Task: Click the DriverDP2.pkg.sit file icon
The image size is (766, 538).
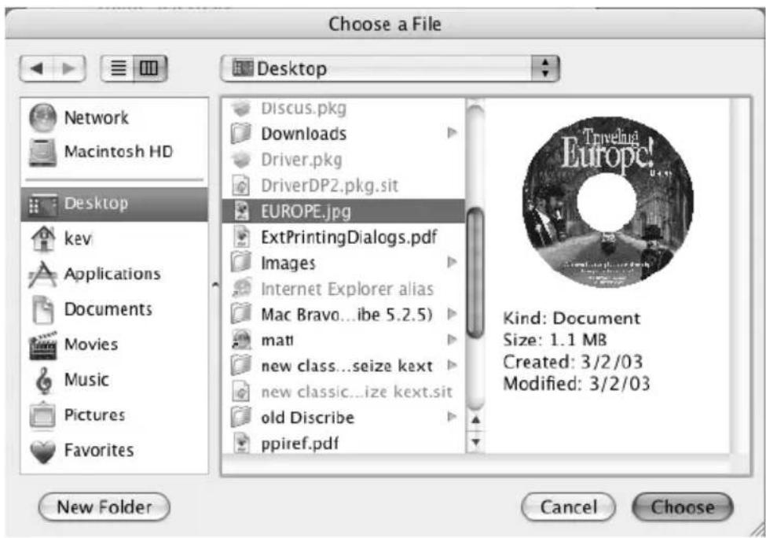Action: pos(241,186)
